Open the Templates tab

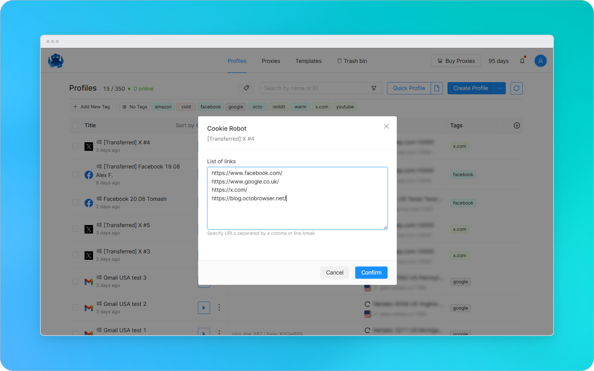pos(308,61)
